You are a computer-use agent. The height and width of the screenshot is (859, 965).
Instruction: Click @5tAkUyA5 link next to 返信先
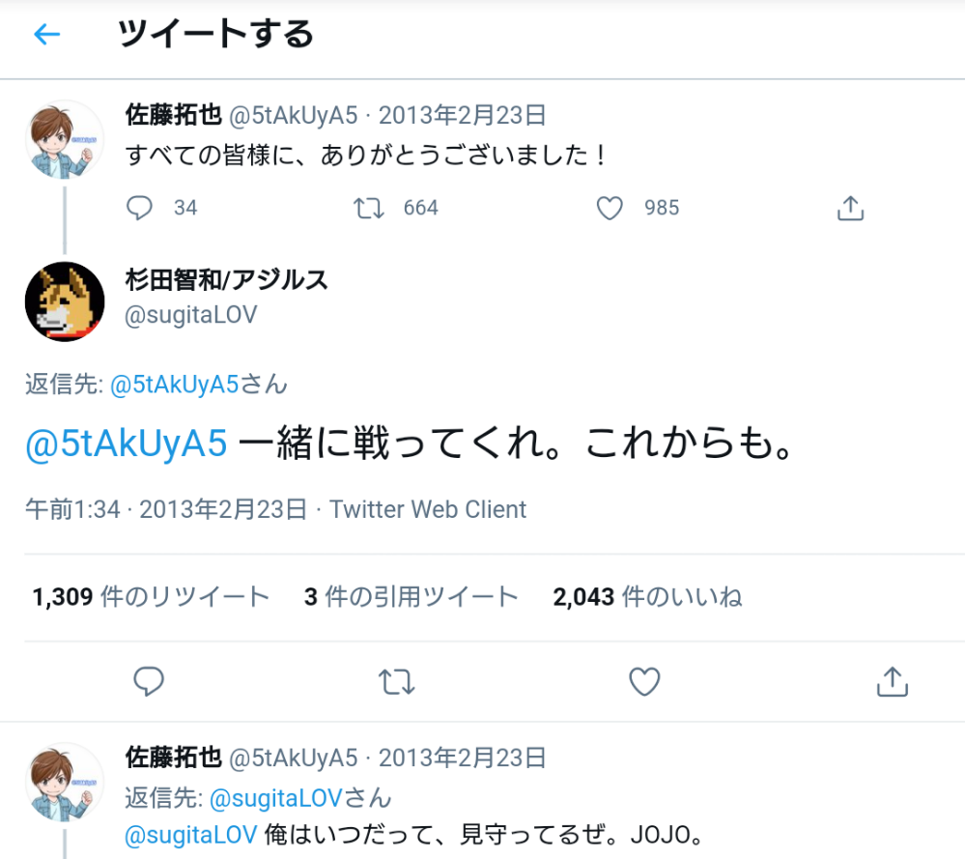tap(174, 385)
